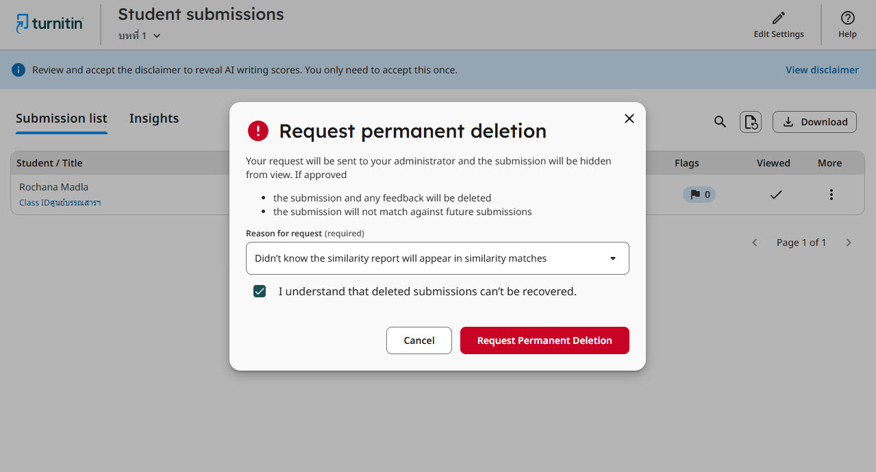The image size is (876, 472).
Task: Select the Submission list tab
Action: pyautogui.click(x=61, y=119)
